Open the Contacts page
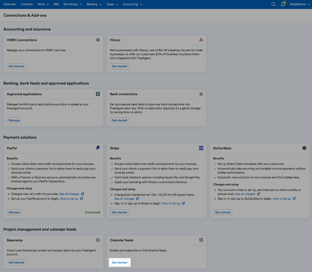 27,4
